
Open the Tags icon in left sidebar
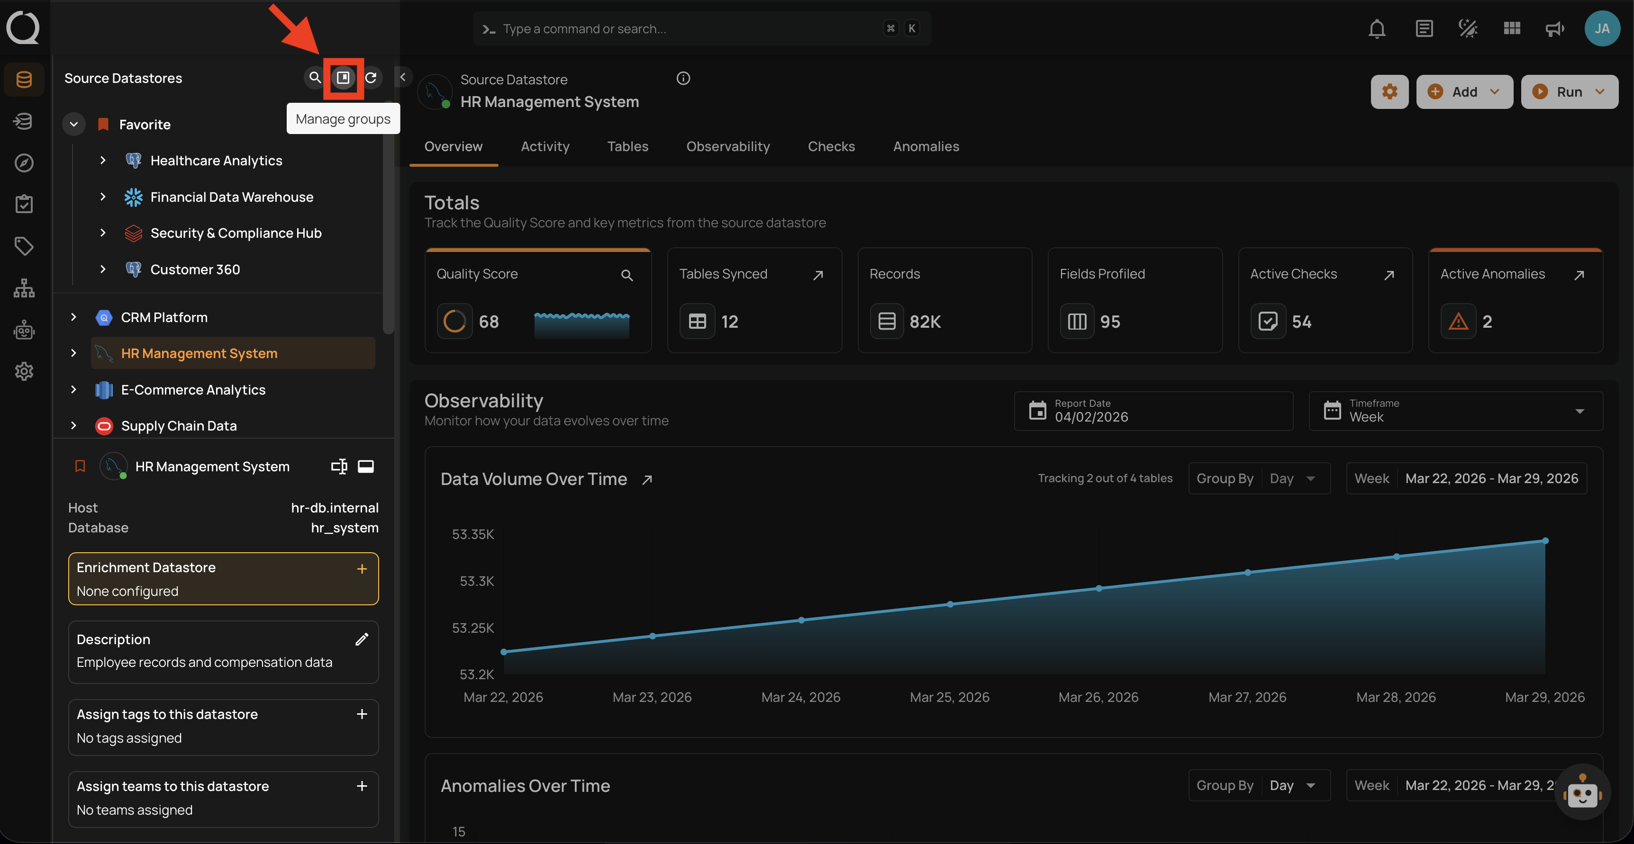(24, 246)
